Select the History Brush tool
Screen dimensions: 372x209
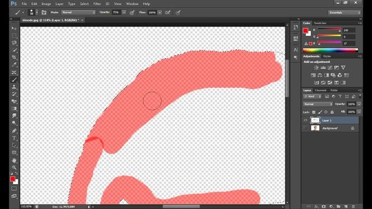[14, 94]
